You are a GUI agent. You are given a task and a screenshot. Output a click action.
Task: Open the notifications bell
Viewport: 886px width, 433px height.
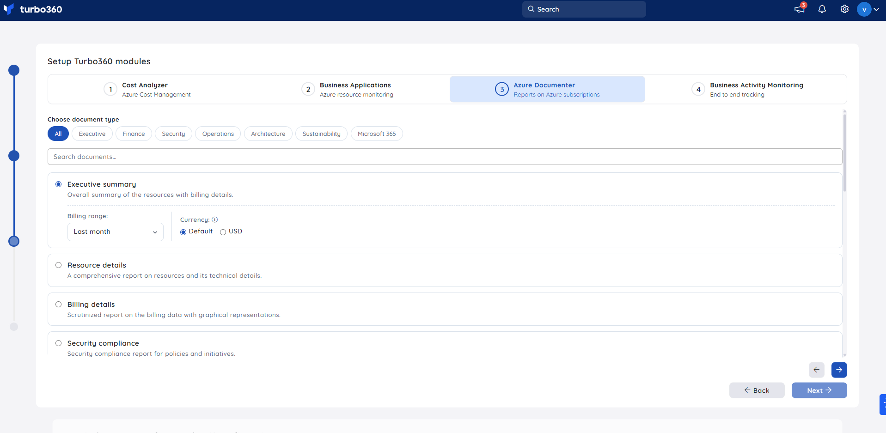[822, 9]
